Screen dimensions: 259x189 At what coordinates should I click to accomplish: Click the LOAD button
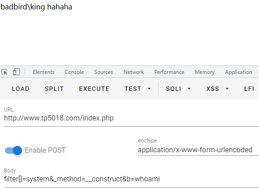pos(21,89)
